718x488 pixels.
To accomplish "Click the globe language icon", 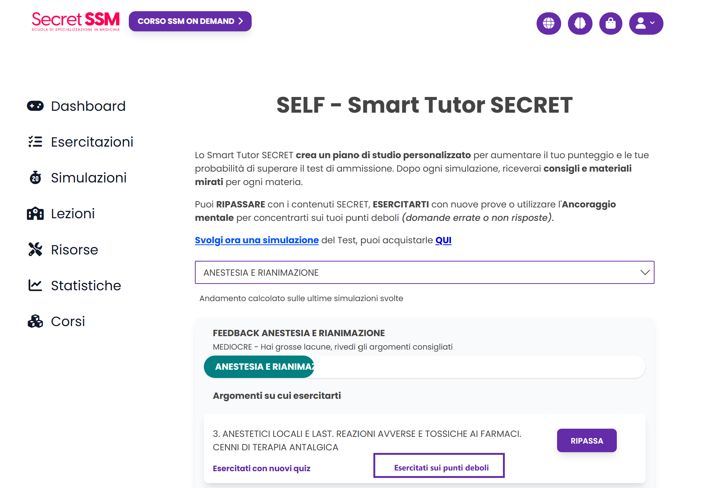I will (x=548, y=24).
